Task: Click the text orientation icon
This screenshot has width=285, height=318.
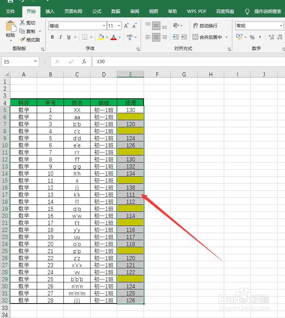Action: click(x=176, y=26)
